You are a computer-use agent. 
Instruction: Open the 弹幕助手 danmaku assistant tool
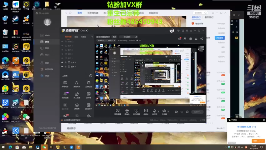(65, 84)
